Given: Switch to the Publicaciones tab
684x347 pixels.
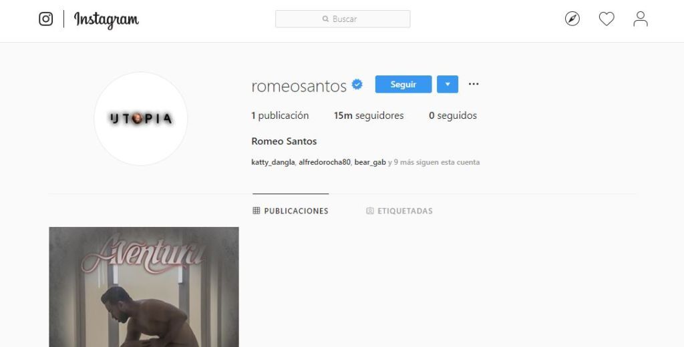Looking at the screenshot, I should coord(291,211).
